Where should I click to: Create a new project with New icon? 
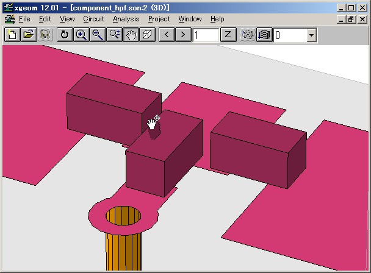pyautogui.click(x=12, y=35)
